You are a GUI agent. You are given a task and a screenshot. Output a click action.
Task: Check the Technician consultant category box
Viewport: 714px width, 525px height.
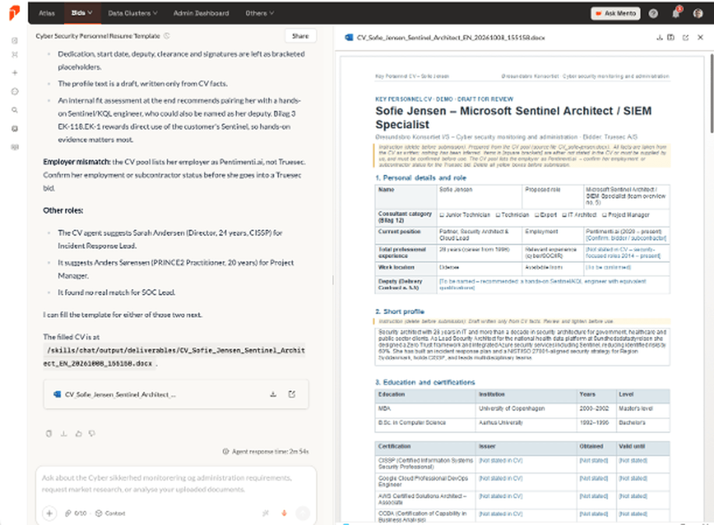point(498,215)
